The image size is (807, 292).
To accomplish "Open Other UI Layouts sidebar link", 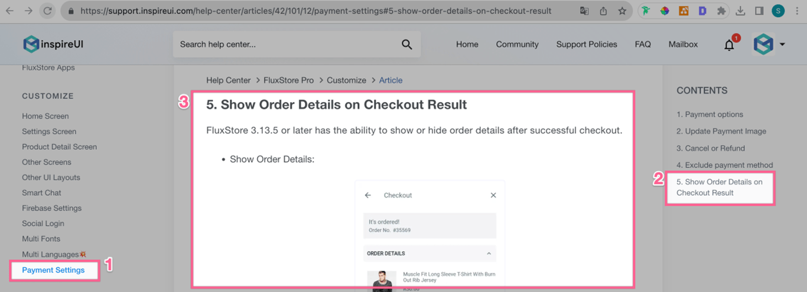I will tap(51, 178).
